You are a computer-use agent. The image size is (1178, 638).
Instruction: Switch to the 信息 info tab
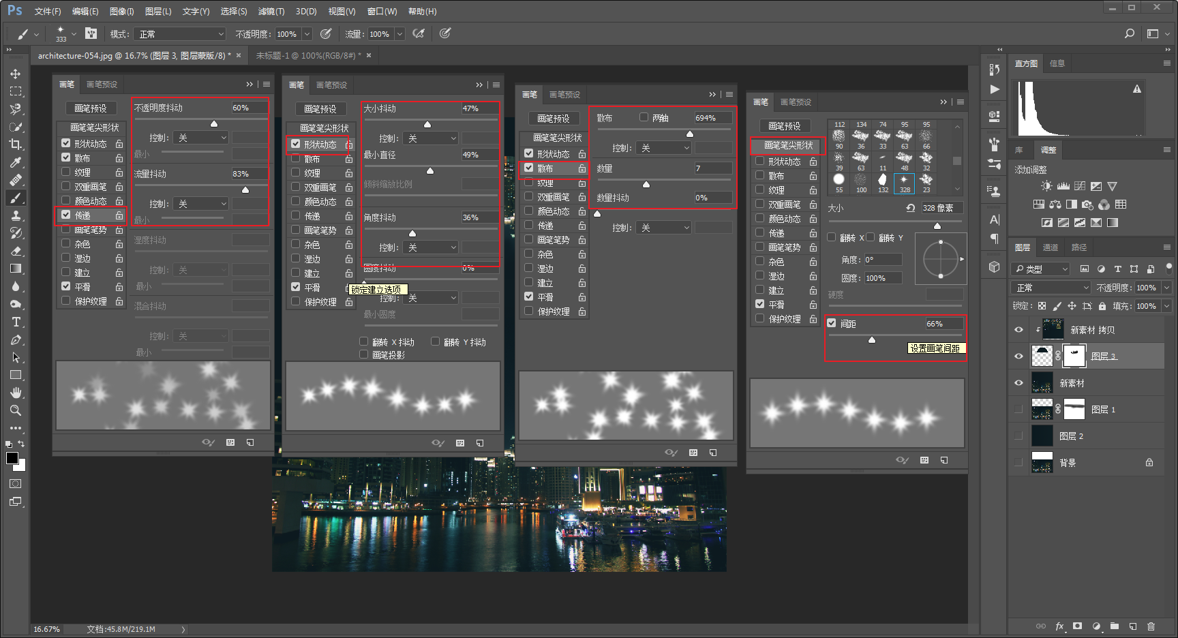[1057, 63]
